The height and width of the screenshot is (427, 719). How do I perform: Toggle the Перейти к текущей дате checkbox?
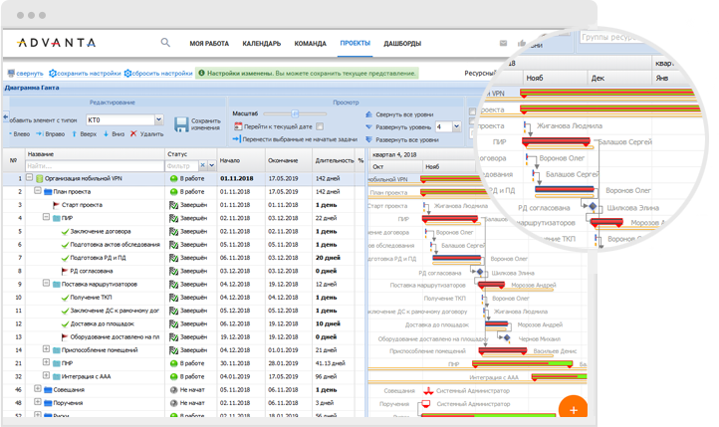pos(320,126)
